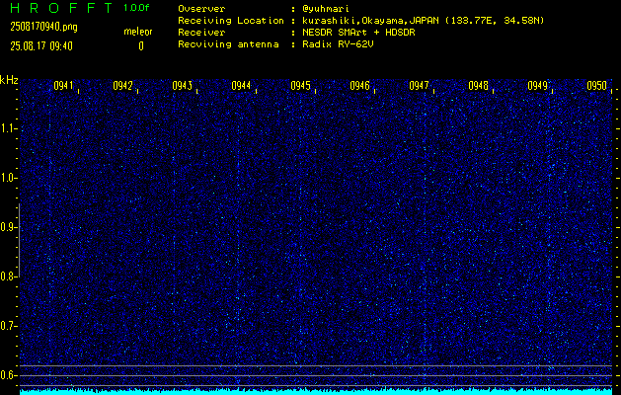Click the observer name @yuhmari
The image size is (621, 395).
tap(326, 9)
